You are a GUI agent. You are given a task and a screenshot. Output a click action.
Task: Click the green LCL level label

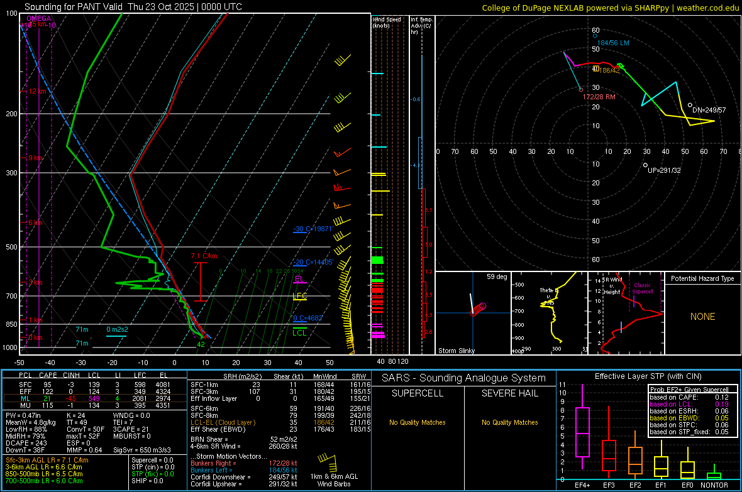tap(299, 333)
